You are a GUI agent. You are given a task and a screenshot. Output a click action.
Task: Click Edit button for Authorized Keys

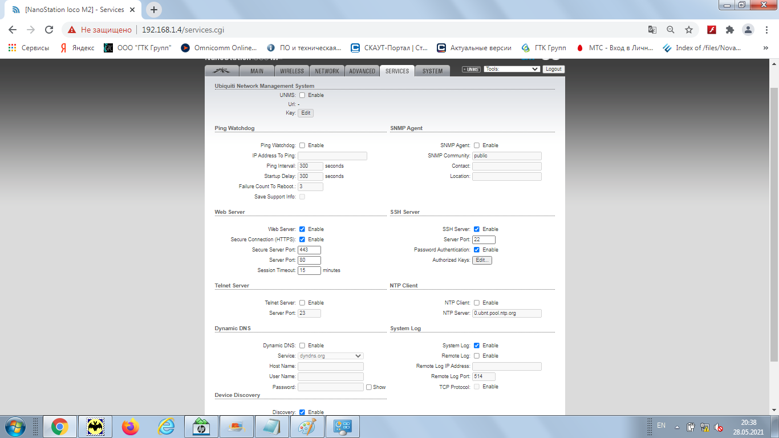point(482,260)
